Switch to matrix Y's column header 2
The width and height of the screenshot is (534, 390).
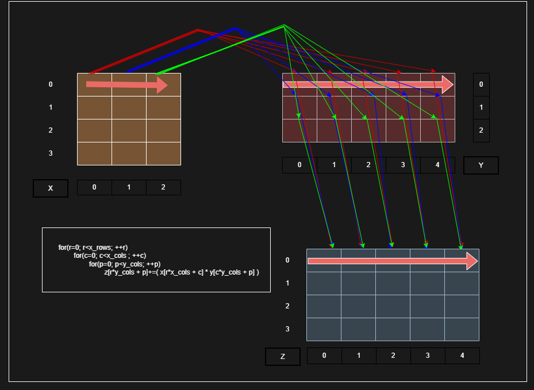pos(367,165)
